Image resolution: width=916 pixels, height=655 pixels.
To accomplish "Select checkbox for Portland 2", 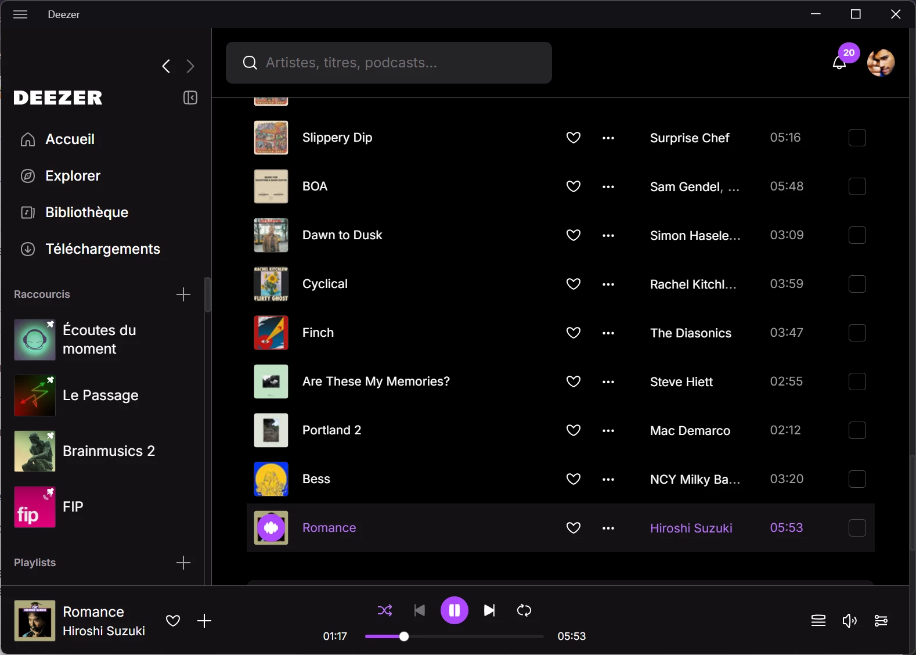I will click(x=857, y=430).
